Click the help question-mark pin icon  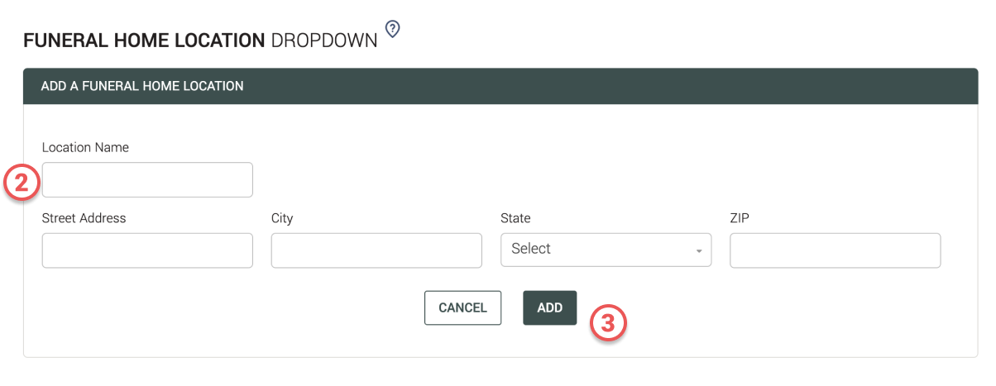[x=393, y=30]
